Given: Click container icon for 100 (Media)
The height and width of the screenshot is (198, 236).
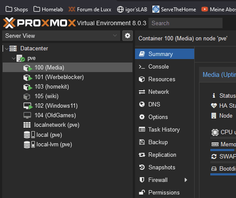Looking at the screenshot, I should pos(28,68).
